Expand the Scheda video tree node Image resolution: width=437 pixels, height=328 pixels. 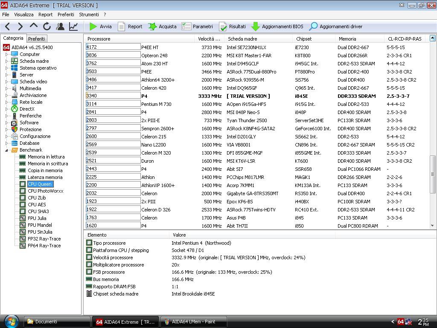[x=7, y=82]
